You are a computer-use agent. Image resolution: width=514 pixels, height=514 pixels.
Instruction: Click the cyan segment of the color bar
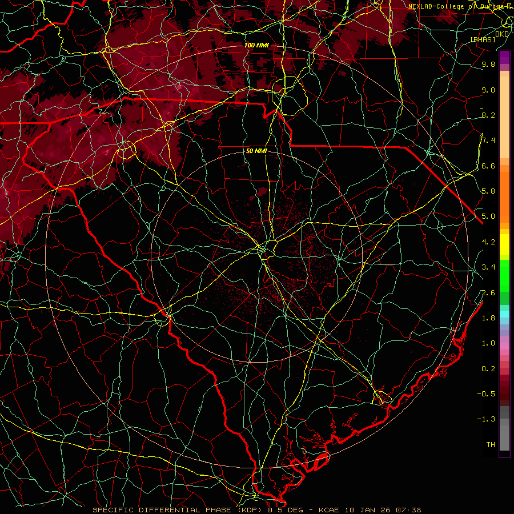(x=504, y=314)
